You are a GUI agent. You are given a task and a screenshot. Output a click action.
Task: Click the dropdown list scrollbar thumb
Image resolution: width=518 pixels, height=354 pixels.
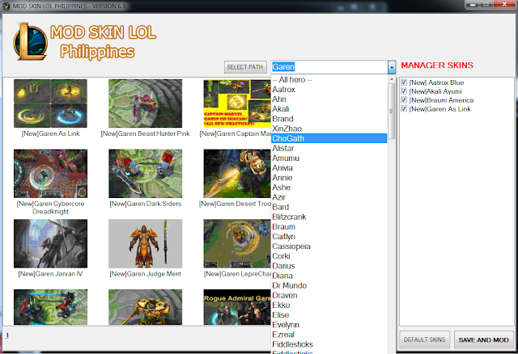point(392,112)
